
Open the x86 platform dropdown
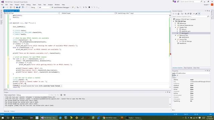[44, 7]
